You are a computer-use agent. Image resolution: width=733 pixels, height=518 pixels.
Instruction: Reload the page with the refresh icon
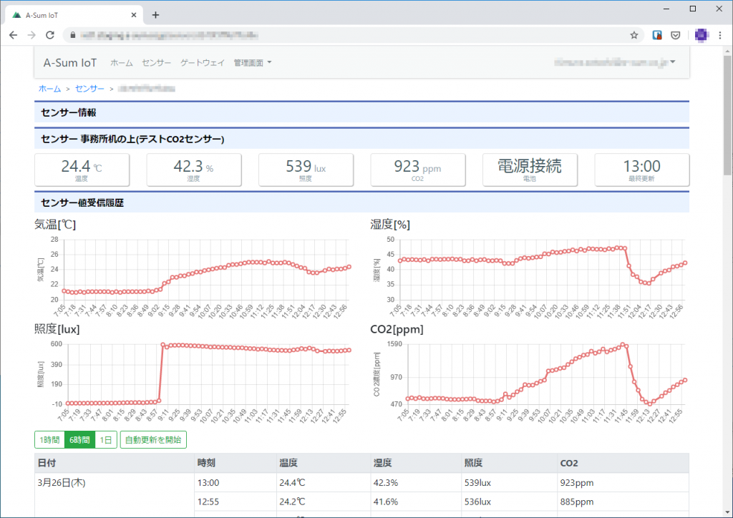pyautogui.click(x=50, y=34)
